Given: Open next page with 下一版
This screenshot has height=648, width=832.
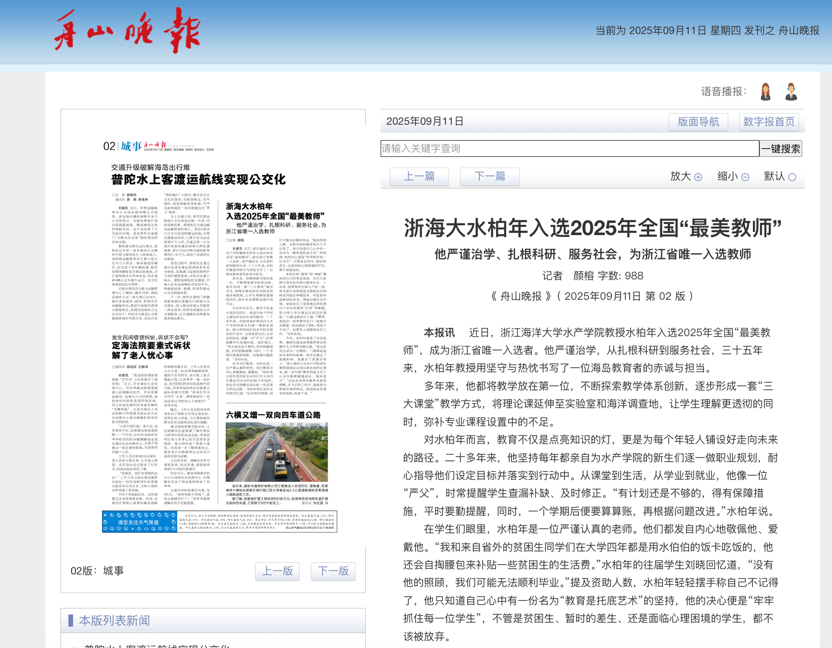Looking at the screenshot, I should pos(333,571).
